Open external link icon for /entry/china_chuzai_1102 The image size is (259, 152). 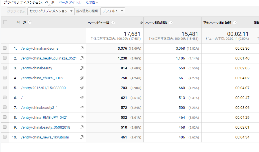click(x=82, y=78)
